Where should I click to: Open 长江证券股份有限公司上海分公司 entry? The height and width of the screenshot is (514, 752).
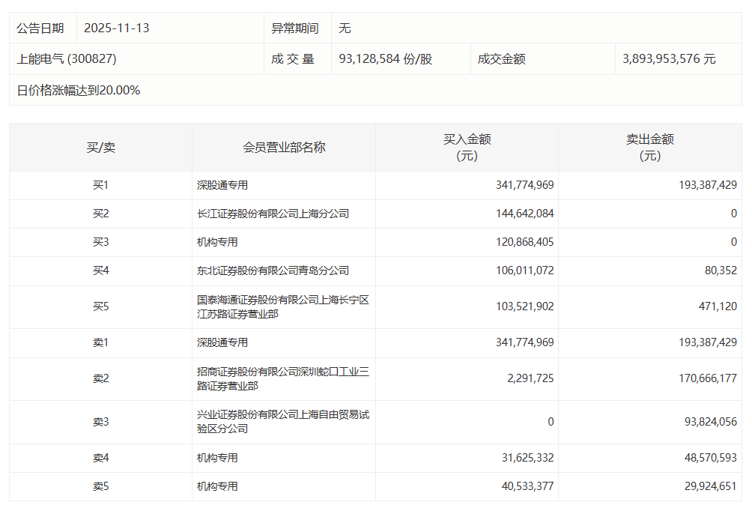(273, 214)
